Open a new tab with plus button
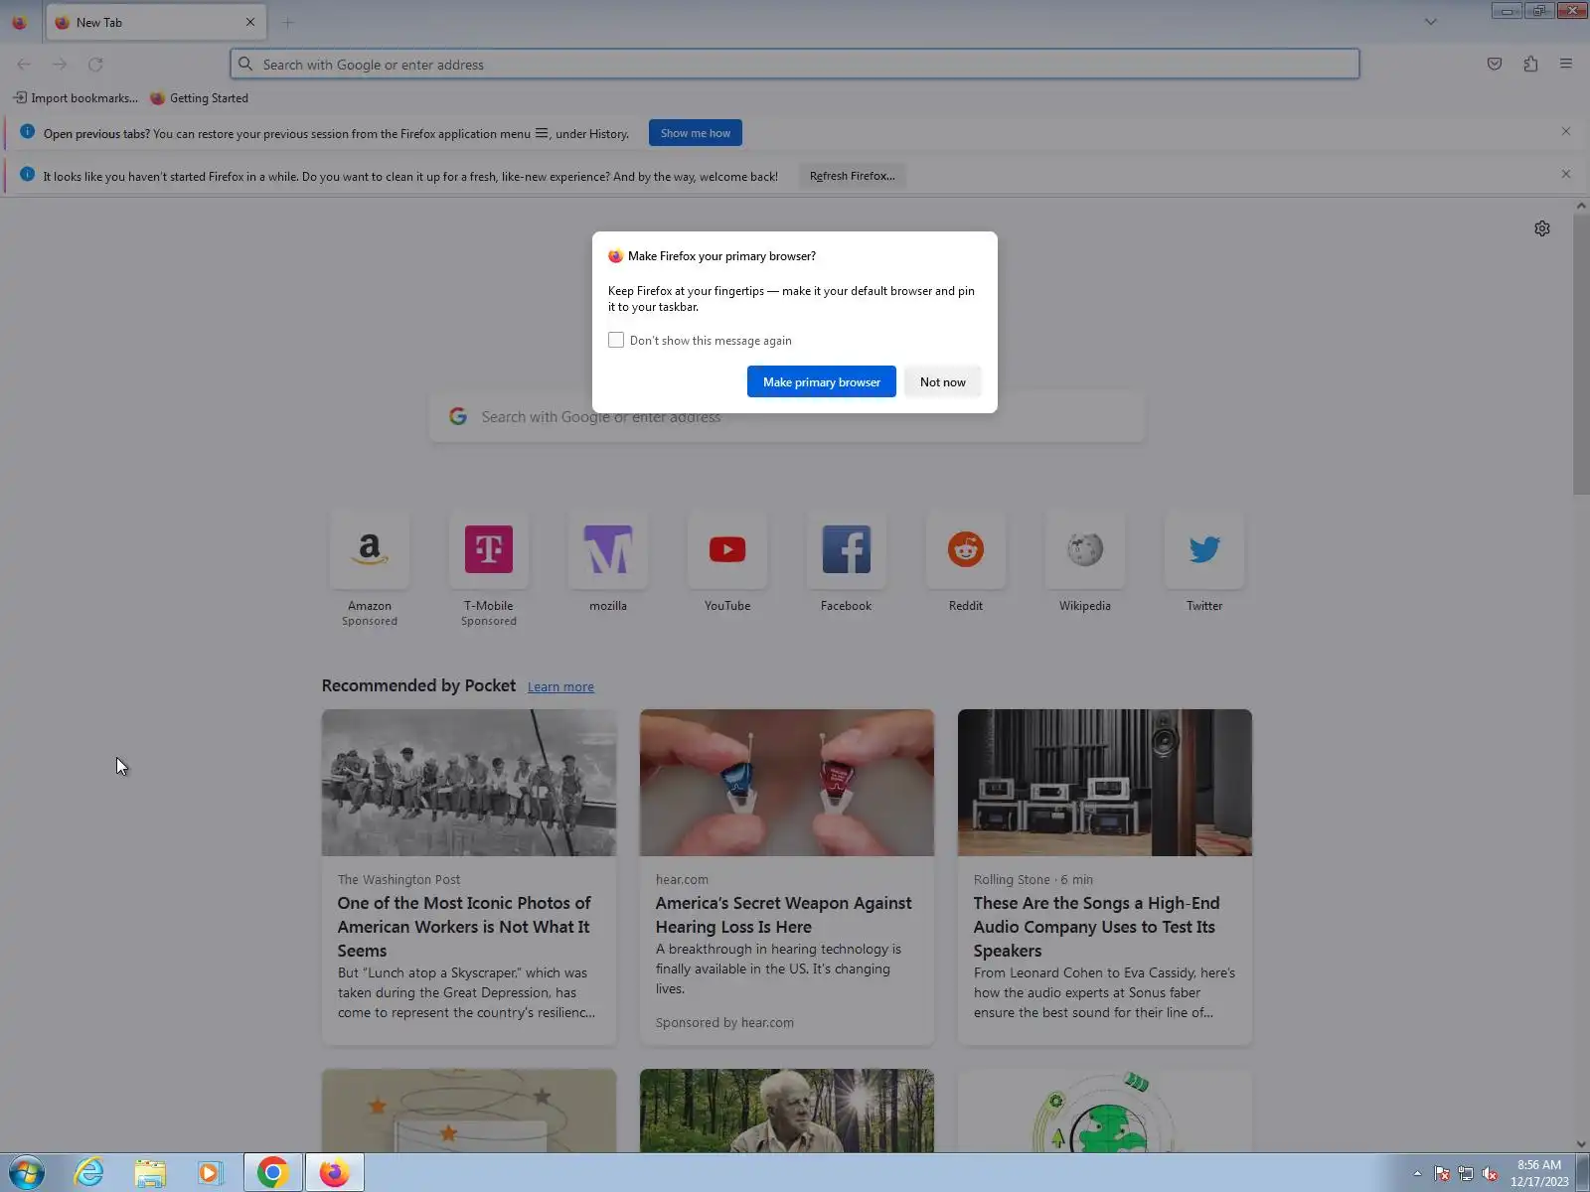The image size is (1590, 1192). pos(288,22)
